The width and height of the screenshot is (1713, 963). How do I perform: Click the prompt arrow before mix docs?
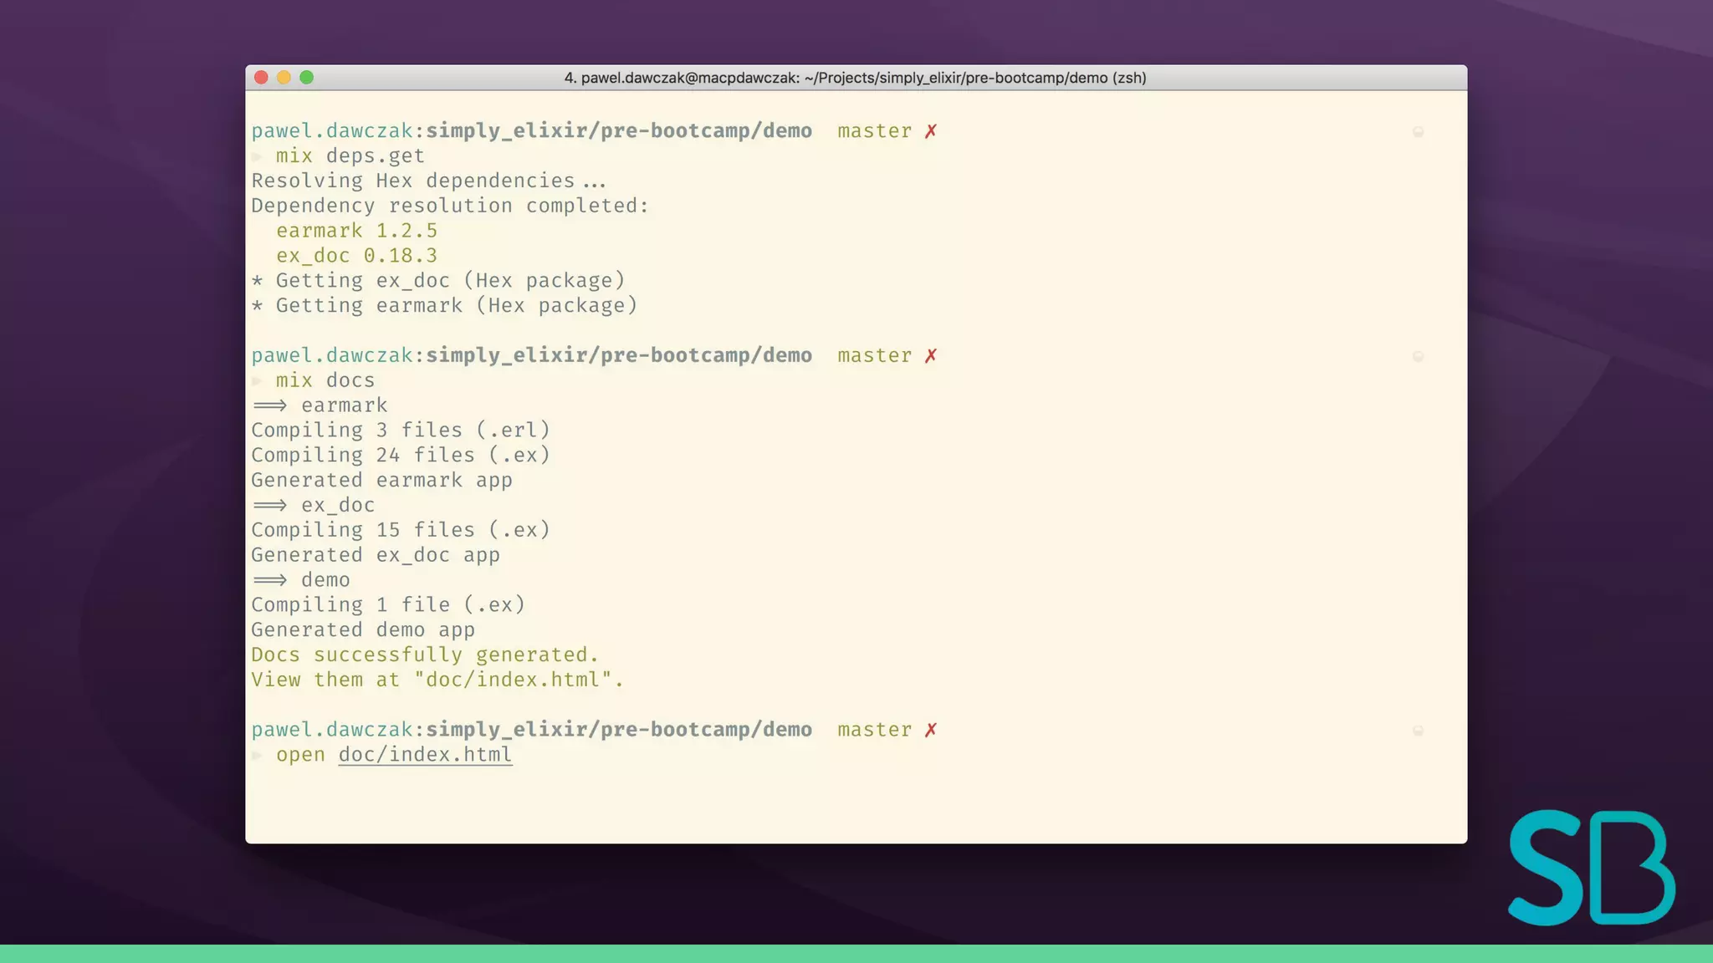(x=258, y=381)
